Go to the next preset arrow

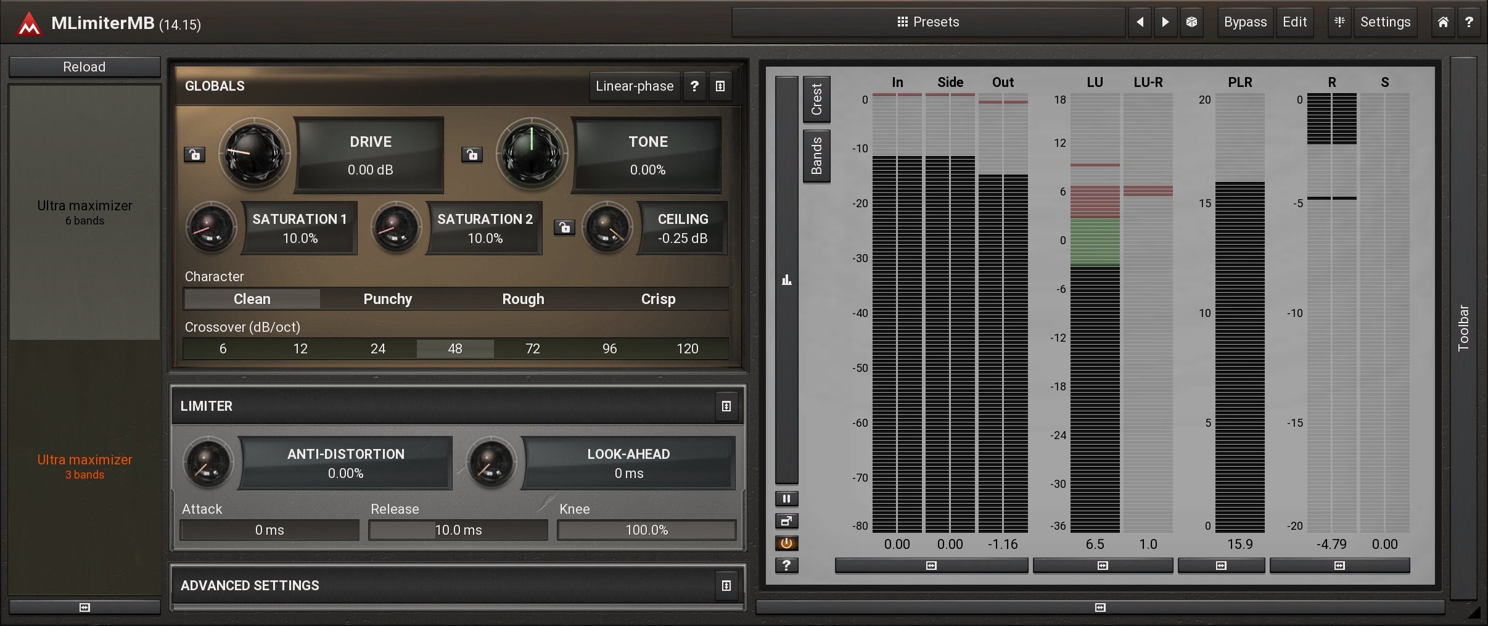[x=1165, y=22]
